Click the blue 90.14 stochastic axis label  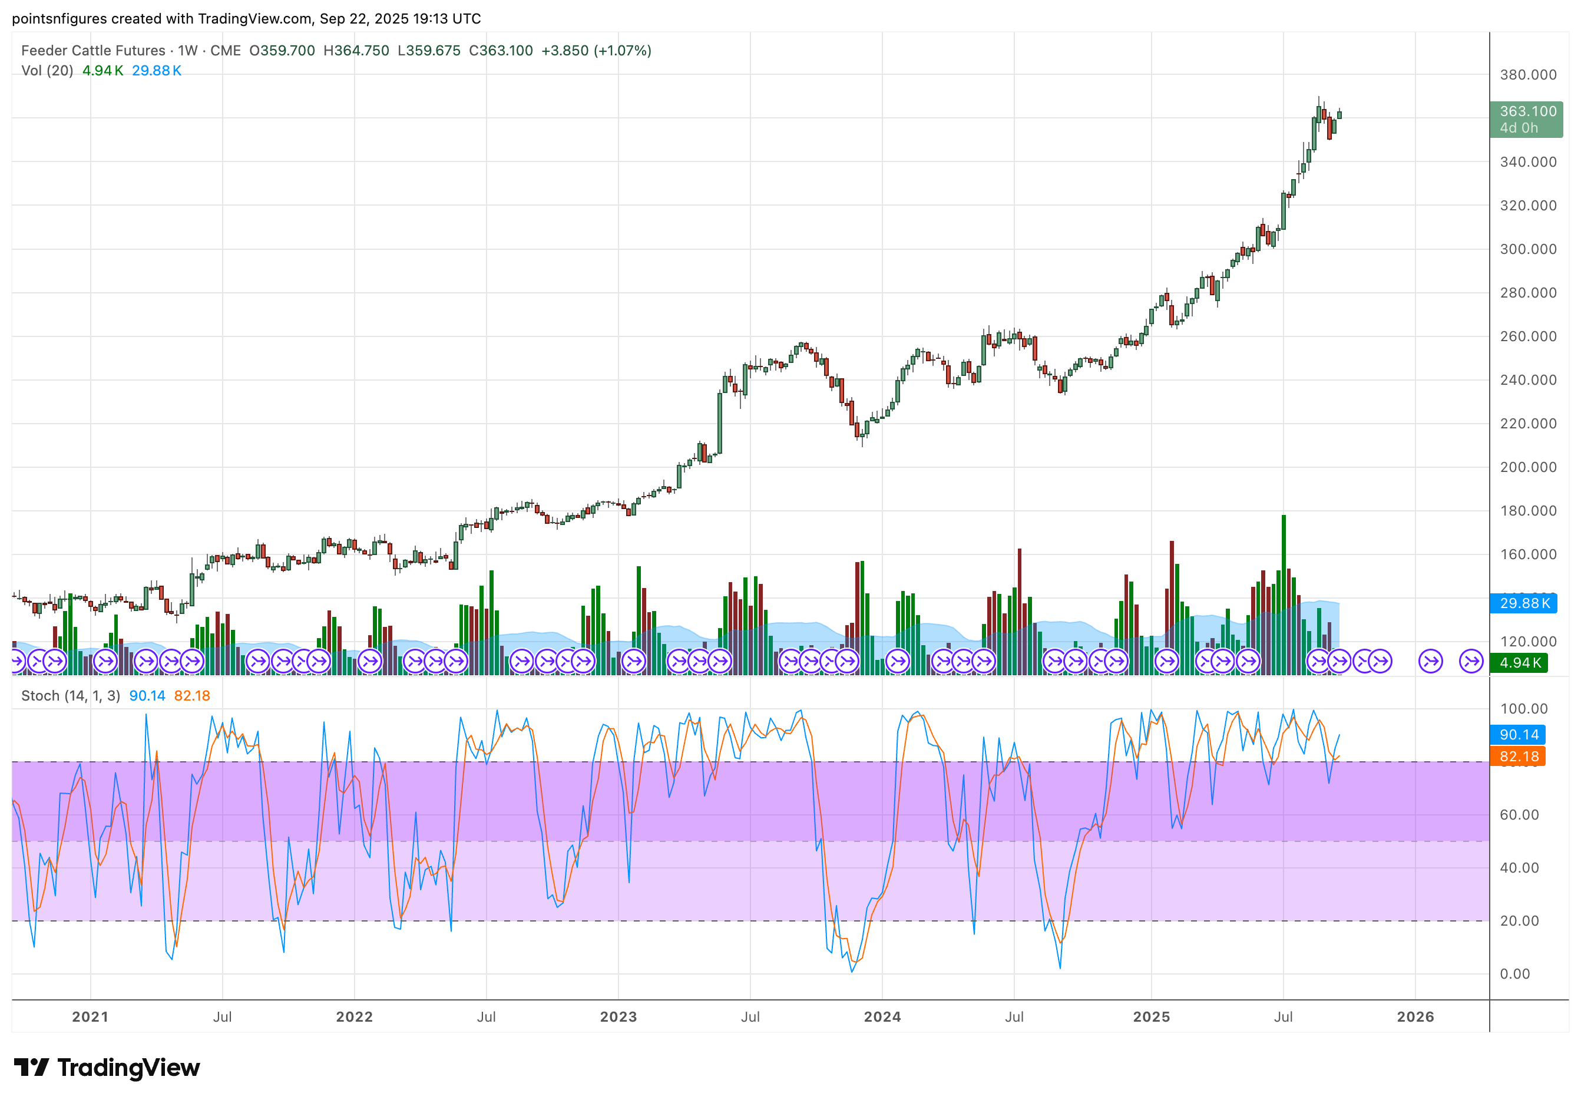pos(1519,734)
